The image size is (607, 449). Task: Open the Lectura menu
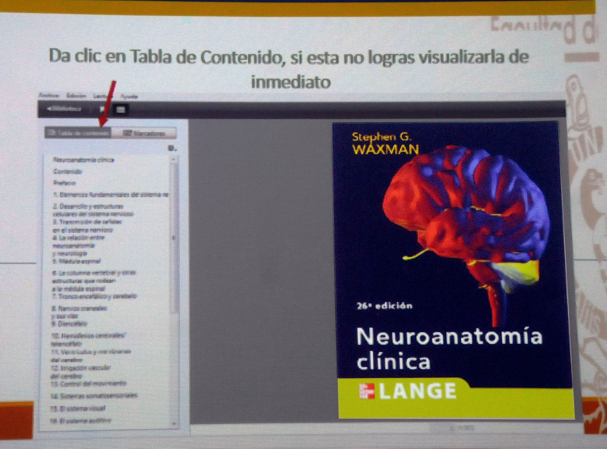[x=102, y=96]
